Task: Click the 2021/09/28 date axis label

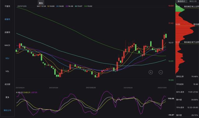Action: (128, 88)
